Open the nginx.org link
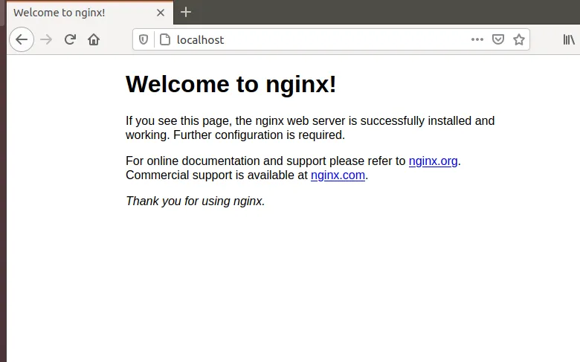Image resolution: width=580 pixels, height=362 pixels. coord(434,161)
